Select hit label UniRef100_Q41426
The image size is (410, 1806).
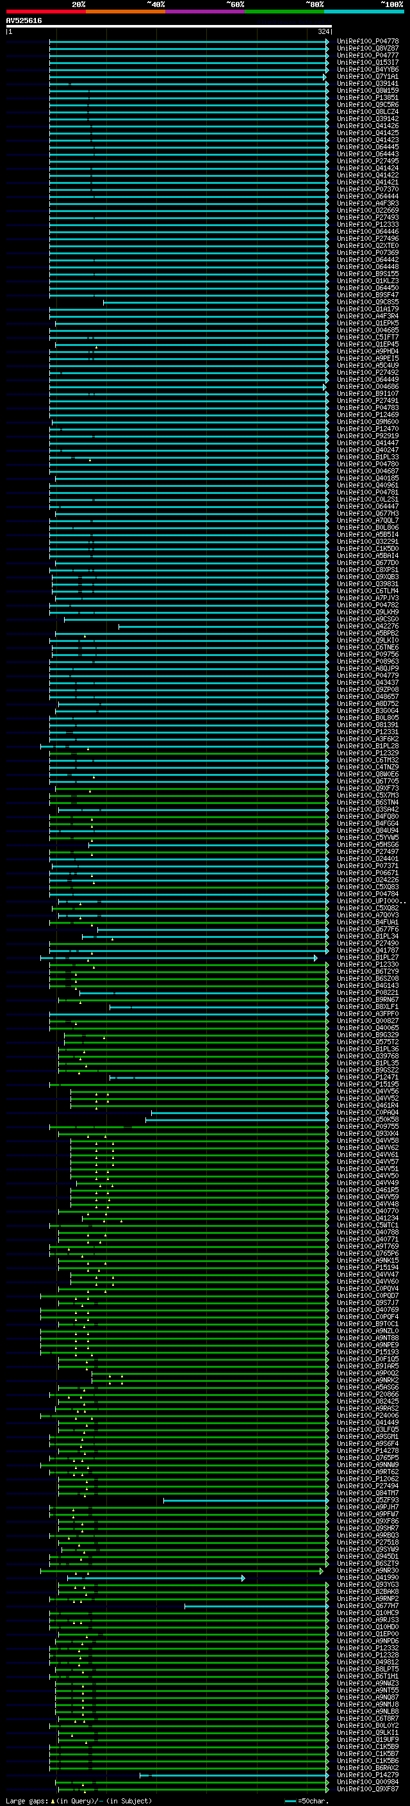coord(368,126)
